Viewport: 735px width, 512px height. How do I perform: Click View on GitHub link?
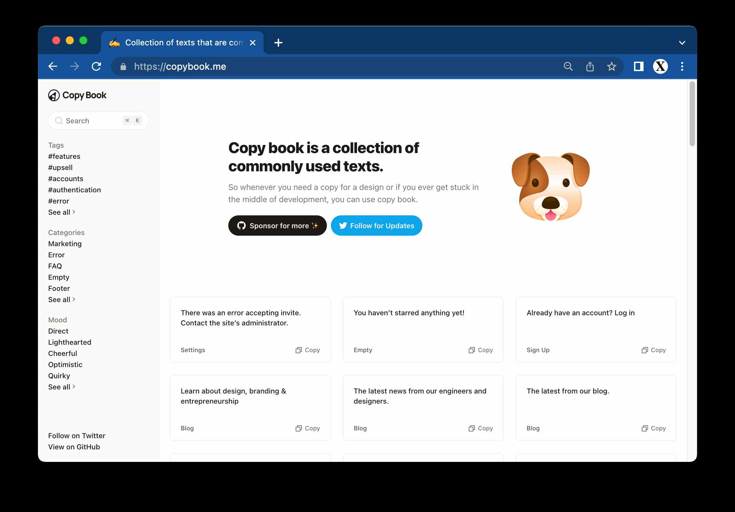point(74,447)
